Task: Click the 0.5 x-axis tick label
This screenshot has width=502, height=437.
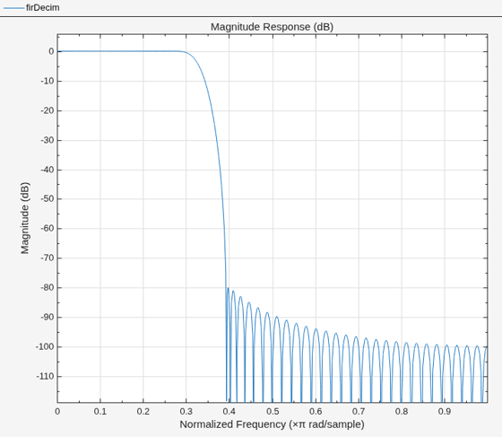Action: [x=273, y=411]
